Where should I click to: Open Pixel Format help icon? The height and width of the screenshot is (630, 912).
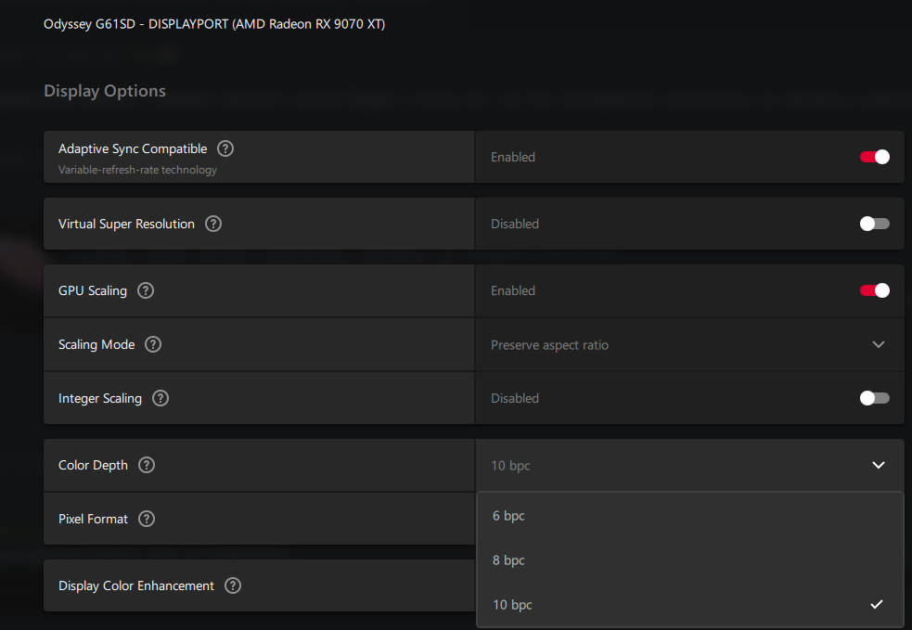[x=147, y=519]
